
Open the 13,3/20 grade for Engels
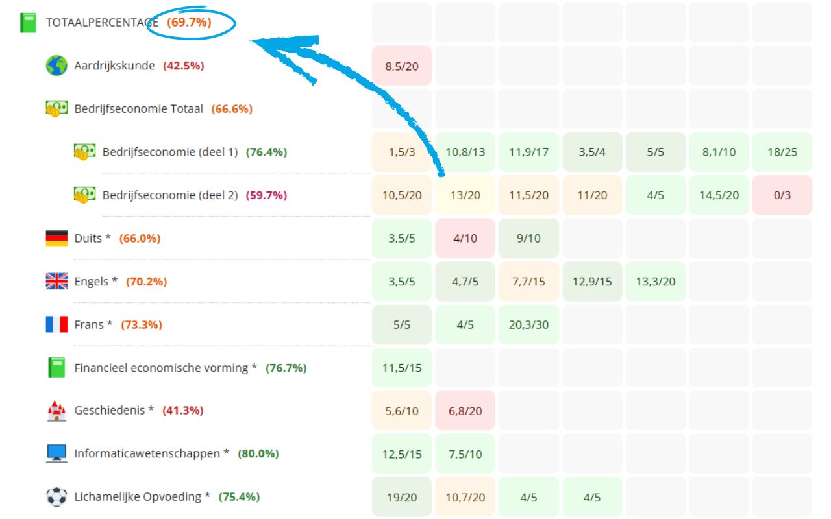(x=656, y=281)
